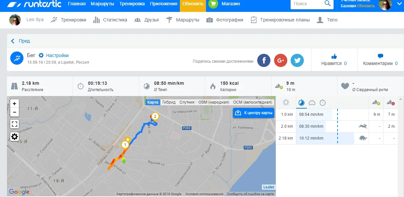
Task: Select the 1.0 km split row
Action: pyautogui.click(x=337, y=115)
